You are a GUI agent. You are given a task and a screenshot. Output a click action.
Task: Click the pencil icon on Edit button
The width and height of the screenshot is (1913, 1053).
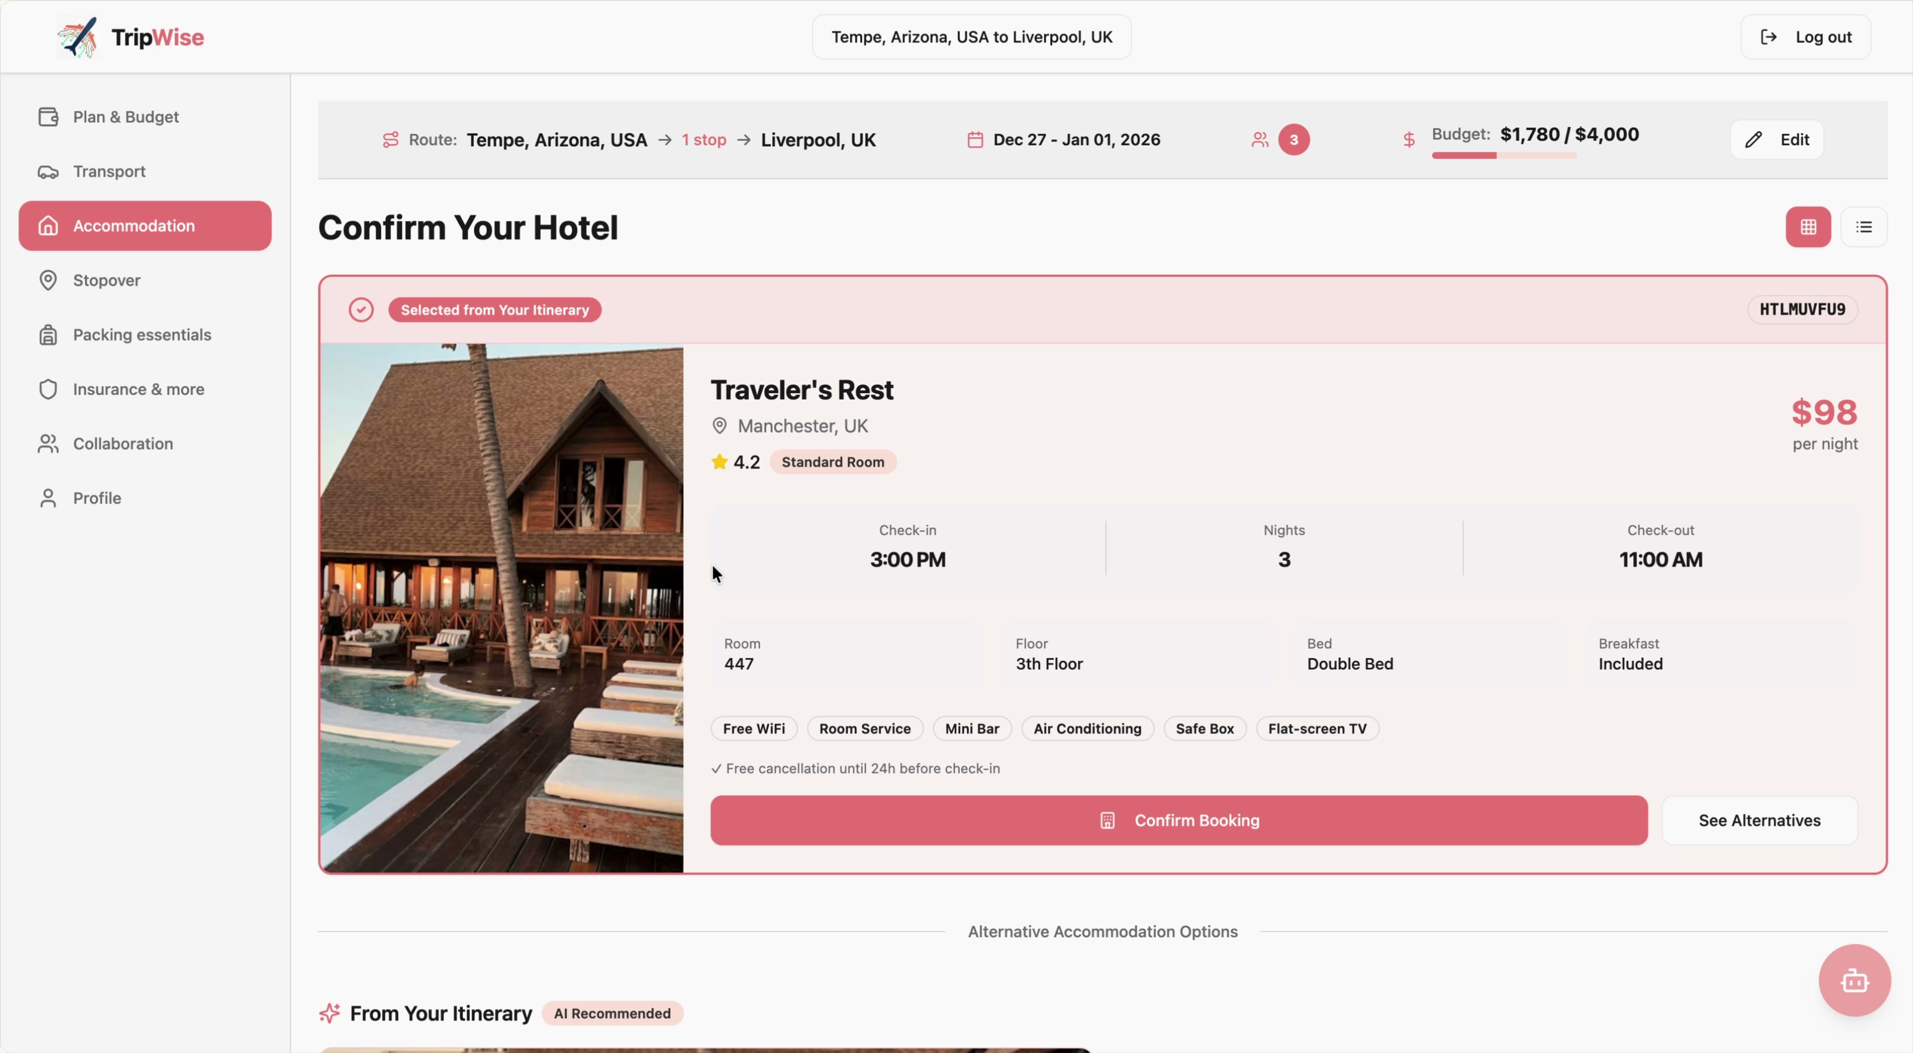click(x=1754, y=140)
